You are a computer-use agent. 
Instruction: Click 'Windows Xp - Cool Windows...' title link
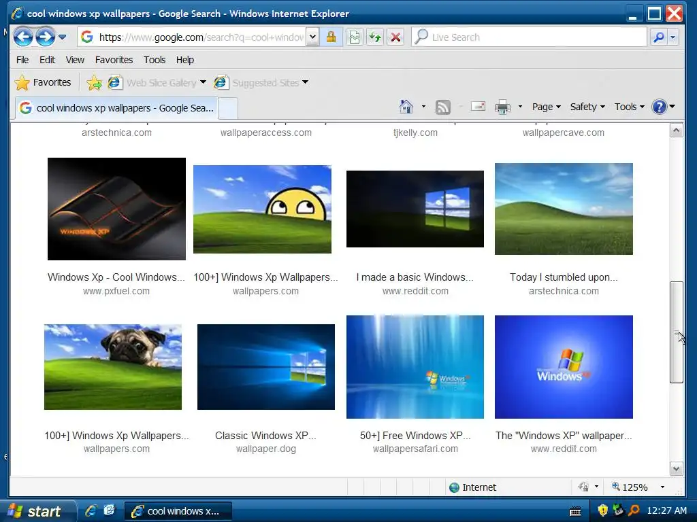click(x=116, y=277)
